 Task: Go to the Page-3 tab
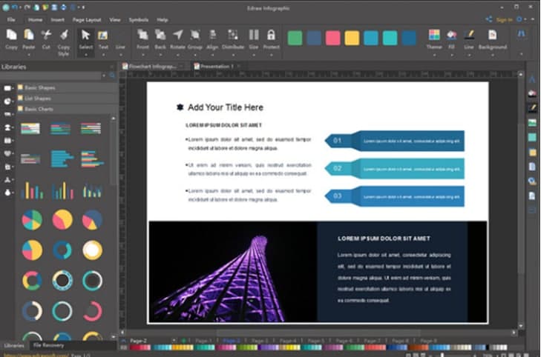tap(260, 341)
